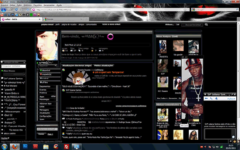Click the volume icon in system tray

coord(217,147)
